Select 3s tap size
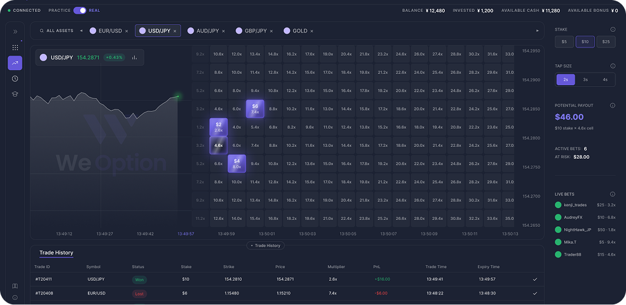 pyautogui.click(x=585, y=79)
